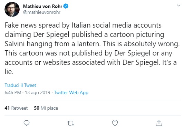This screenshot has height=130, width=184.
Task: Like the tweet with heart icon
Action: [115, 123]
